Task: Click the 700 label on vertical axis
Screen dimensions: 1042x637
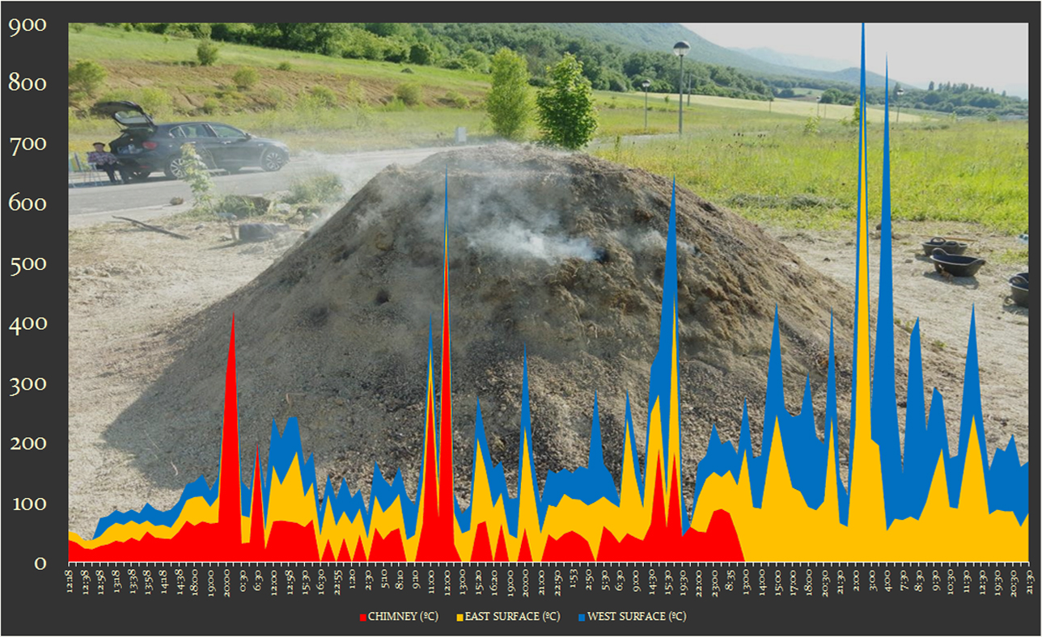Action: click(27, 145)
